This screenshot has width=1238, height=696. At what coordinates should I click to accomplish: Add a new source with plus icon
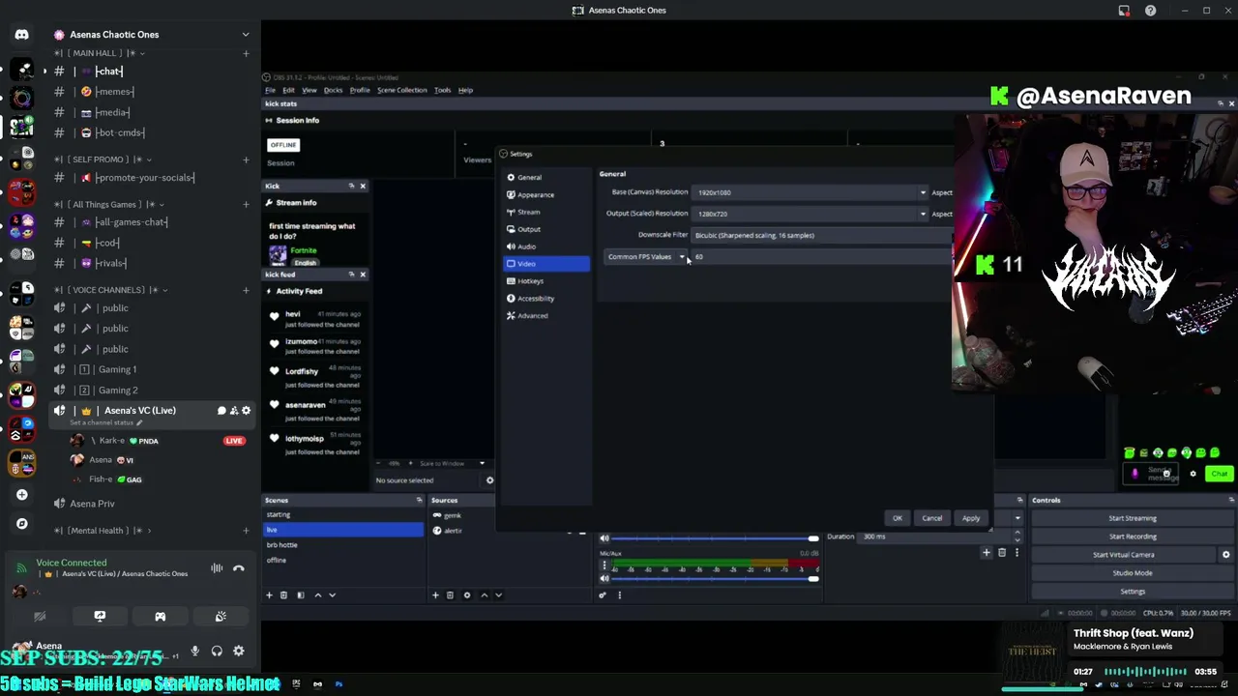point(435,595)
